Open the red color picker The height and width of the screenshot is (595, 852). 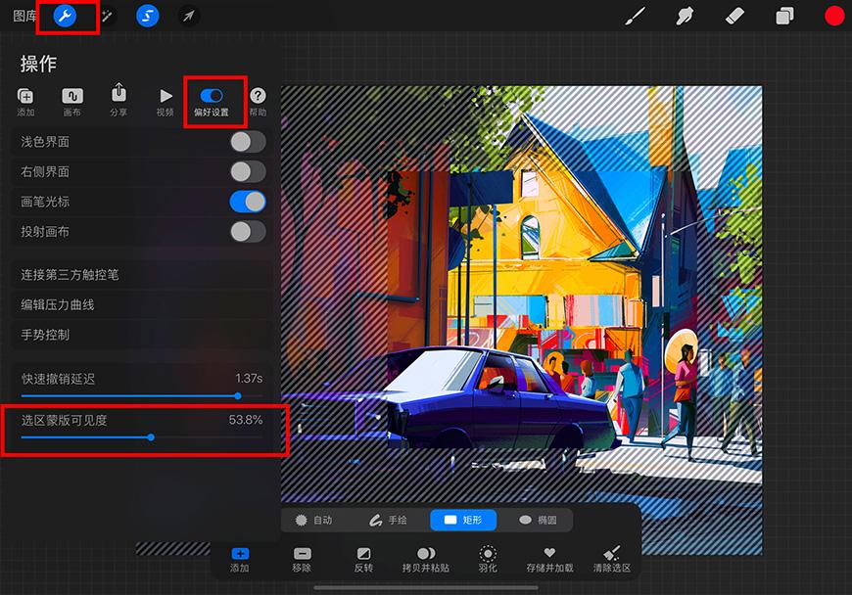click(x=834, y=17)
